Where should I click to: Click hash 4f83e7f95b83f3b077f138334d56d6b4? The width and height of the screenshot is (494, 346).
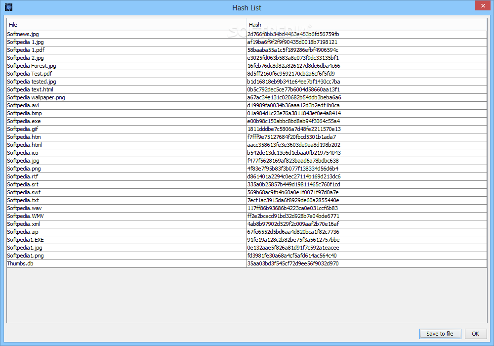(293, 169)
